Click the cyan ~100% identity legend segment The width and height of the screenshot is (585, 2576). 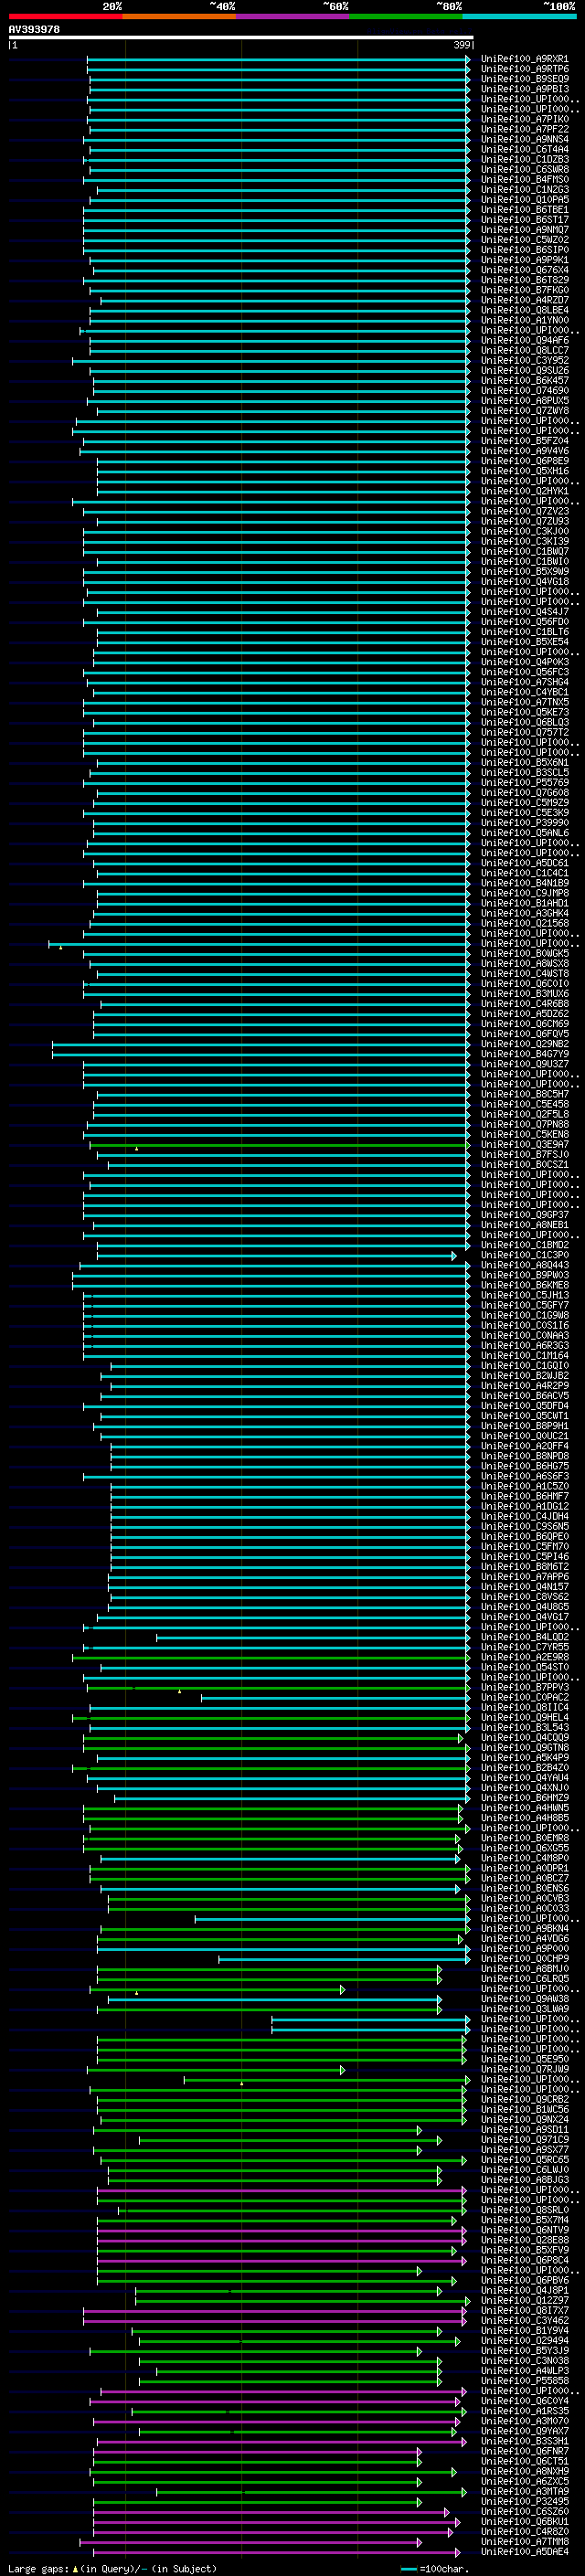click(x=519, y=16)
